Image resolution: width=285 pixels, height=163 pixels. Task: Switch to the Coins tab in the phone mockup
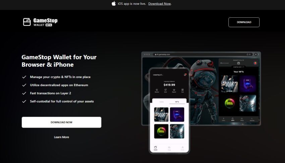[162, 102]
